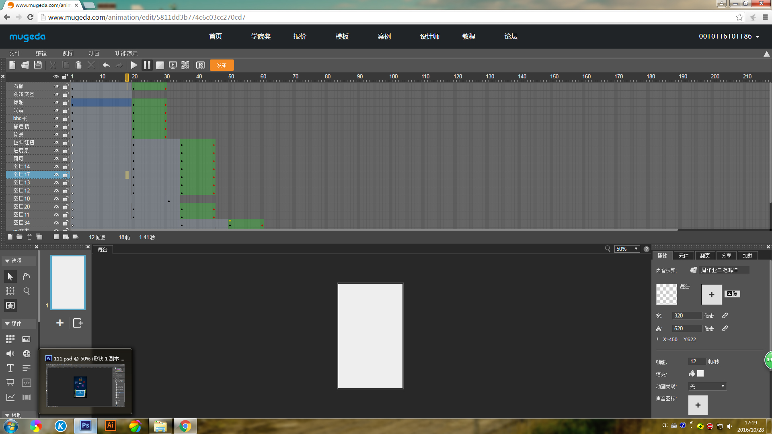Image resolution: width=772 pixels, height=434 pixels.
Task: Toggle visibility eye for 图层17 layer
Action: pyautogui.click(x=56, y=174)
